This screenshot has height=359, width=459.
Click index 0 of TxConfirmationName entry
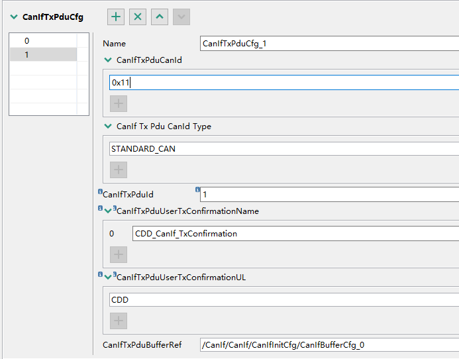tap(111, 234)
